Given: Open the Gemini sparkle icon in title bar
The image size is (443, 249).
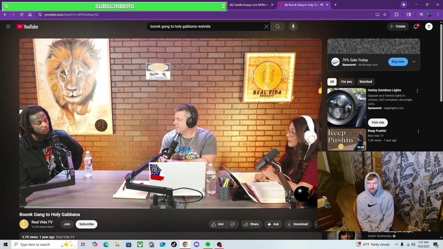Looking at the screenshot, I should (x=404, y=5).
